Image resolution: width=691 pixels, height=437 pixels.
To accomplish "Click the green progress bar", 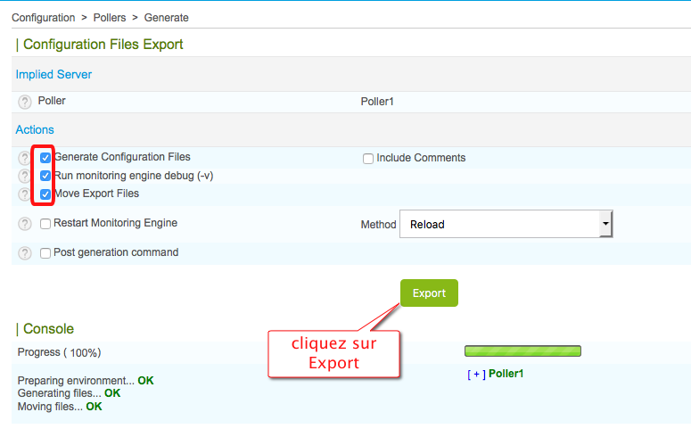I will coord(522,351).
